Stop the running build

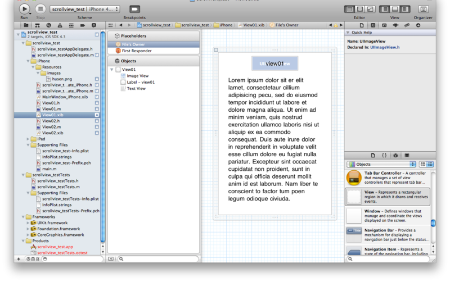point(40,9)
